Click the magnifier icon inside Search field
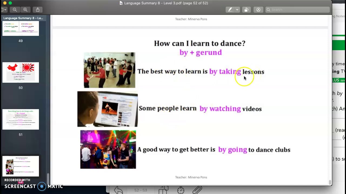The height and width of the screenshot is (194, 346). (x=268, y=10)
